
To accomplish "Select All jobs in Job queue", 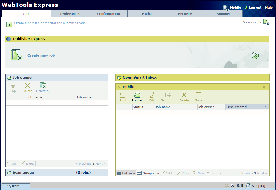I will click(x=11, y=164).
